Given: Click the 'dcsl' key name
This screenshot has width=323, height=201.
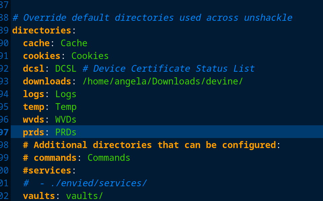Looking at the screenshot, I should 33,69.
